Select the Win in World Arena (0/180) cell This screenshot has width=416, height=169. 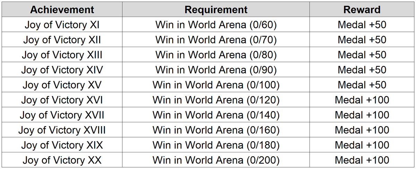pos(216,145)
